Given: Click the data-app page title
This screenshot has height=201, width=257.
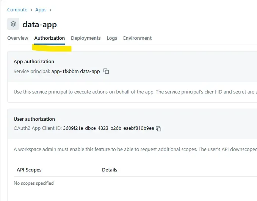Looking at the screenshot, I should (x=39, y=25).
